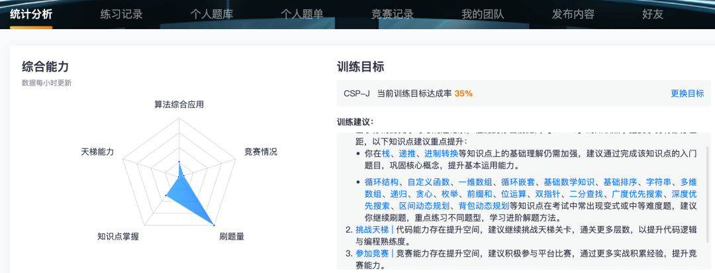Open the 双指针 link
Viewport: 715px width, 273px height.
tap(548, 193)
